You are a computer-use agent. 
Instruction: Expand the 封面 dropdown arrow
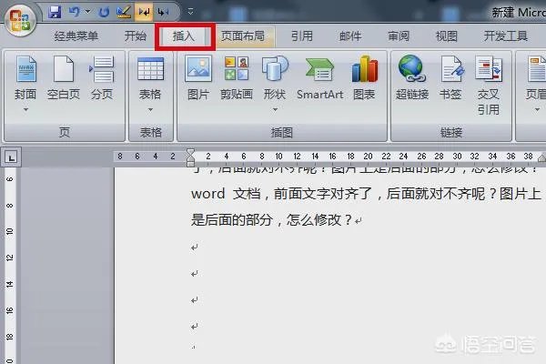[25, 110]
